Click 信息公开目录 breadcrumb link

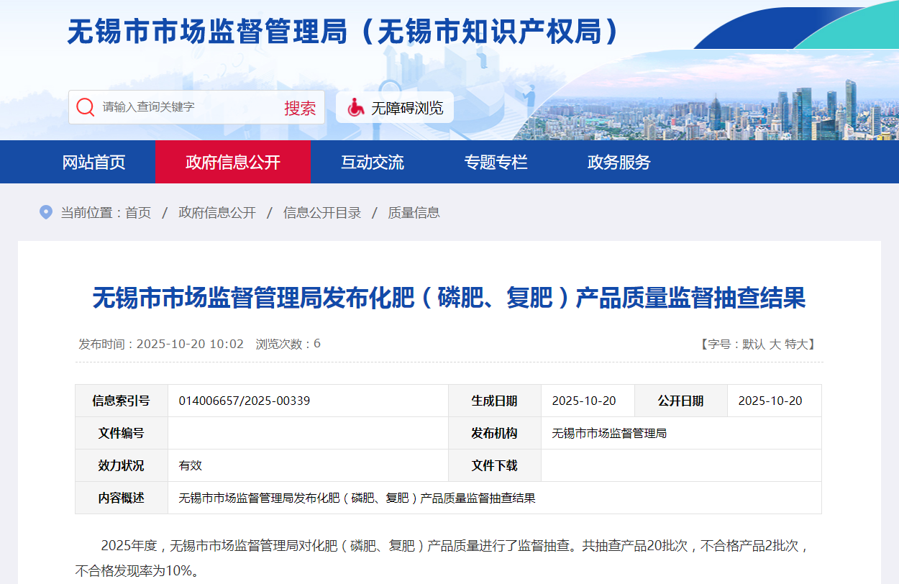coord(322,213)
